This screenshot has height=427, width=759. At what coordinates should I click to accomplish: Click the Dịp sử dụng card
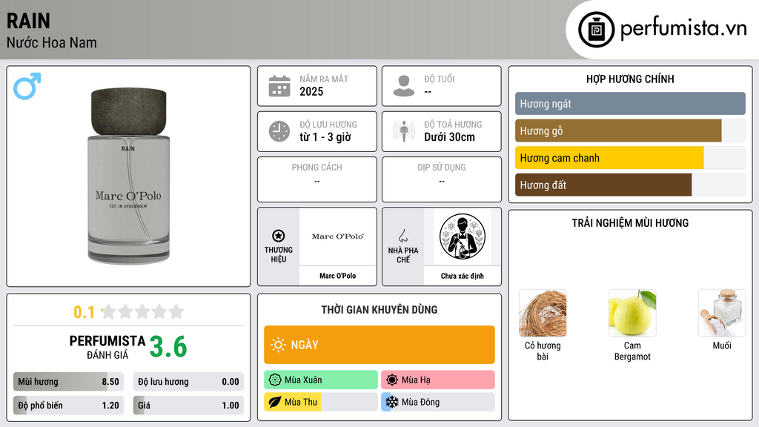coord(442,179)
